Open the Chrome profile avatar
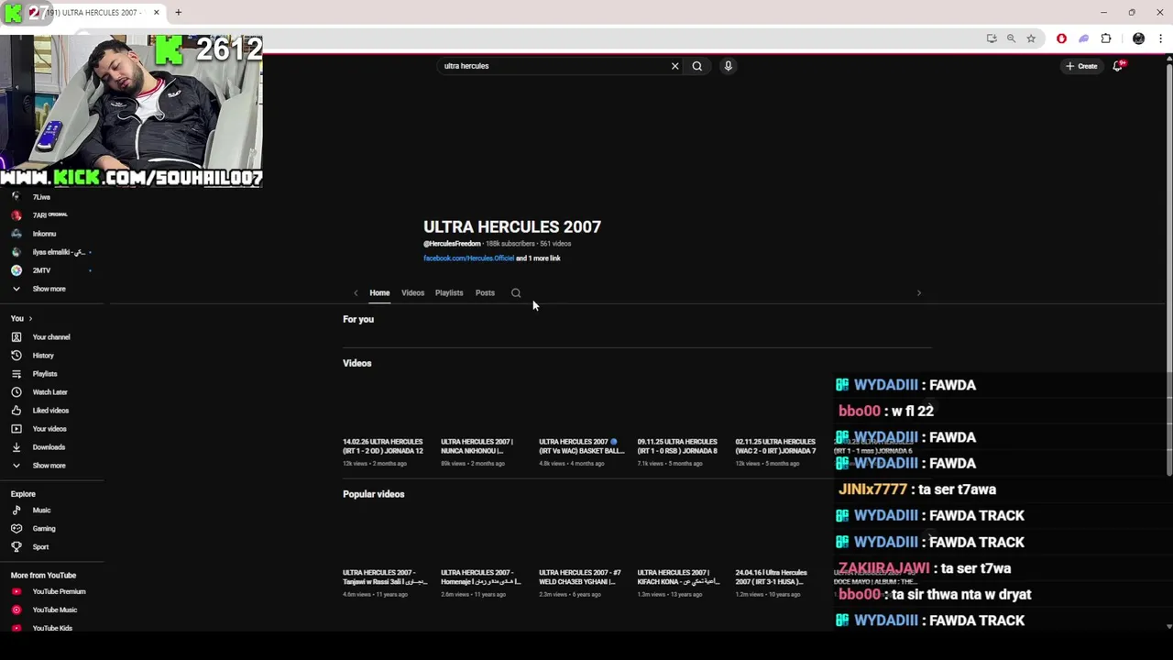 coord(1138,38)
